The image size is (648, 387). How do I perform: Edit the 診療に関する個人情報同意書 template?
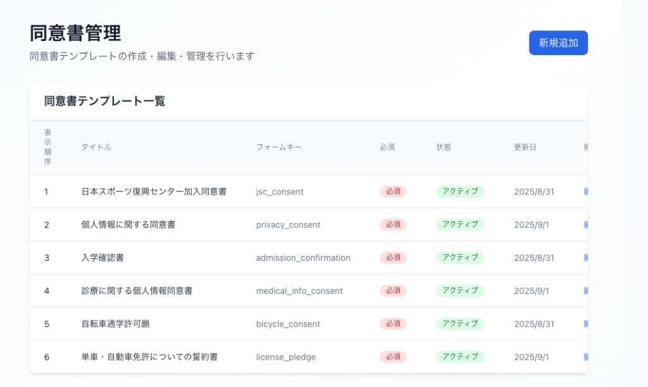584,291
